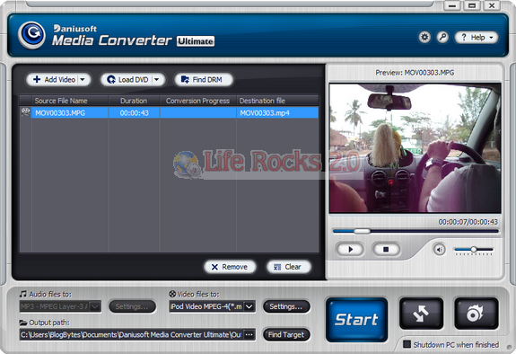Open the Audio files to format dropdown
This screenshot has height=354, width=516.
point(60,306)
